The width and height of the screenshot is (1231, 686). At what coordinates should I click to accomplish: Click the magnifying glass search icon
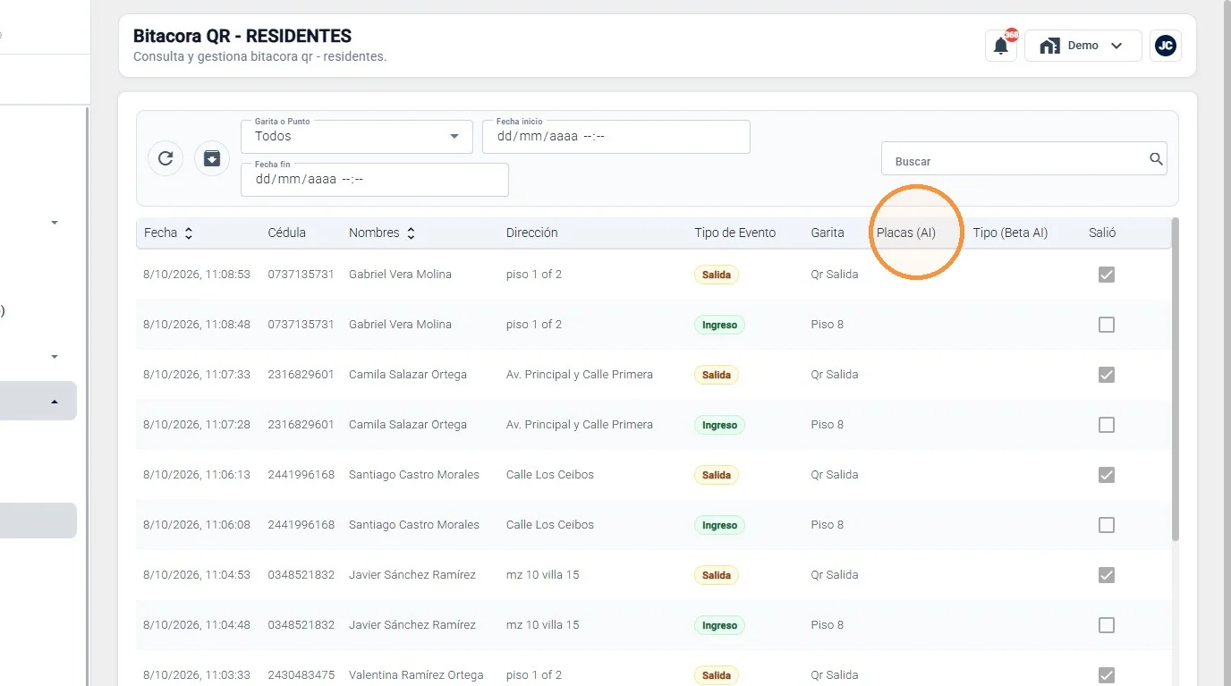point(1156,159)
